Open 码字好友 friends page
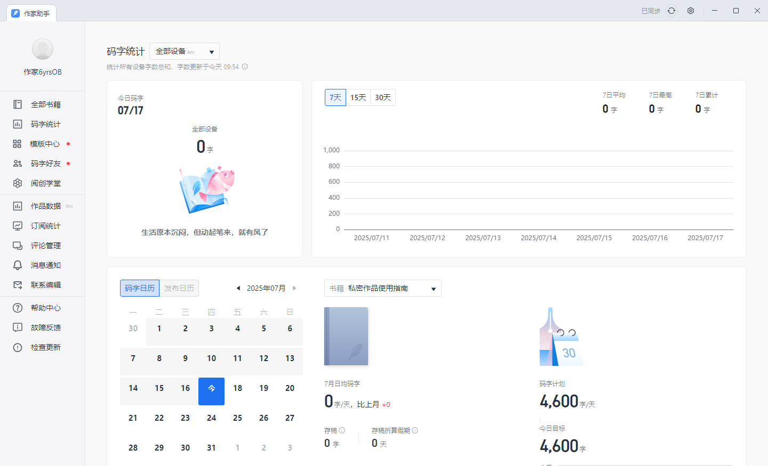 [x=45, y=163]
